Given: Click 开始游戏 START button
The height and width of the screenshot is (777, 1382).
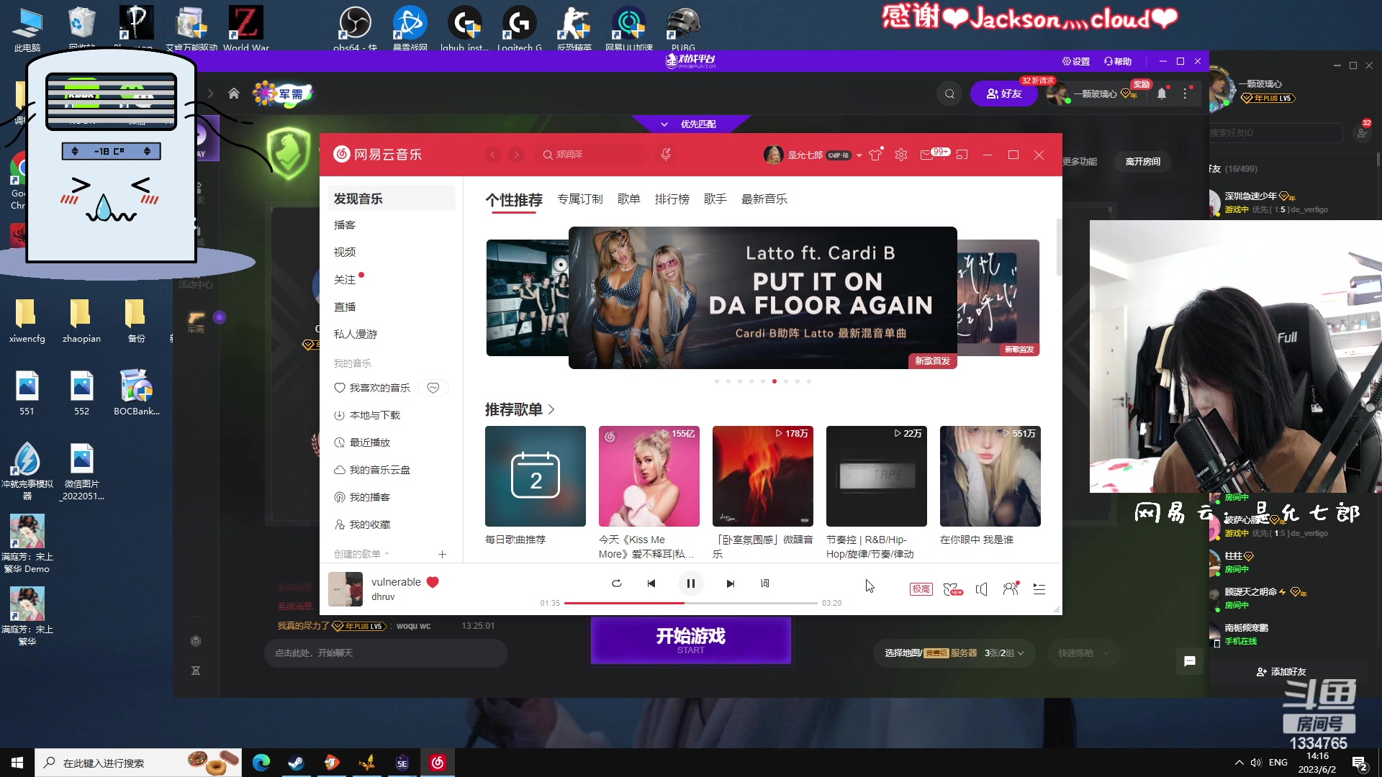Looking at the screenshot, I should pyautogui.click(x=690, y=641).
